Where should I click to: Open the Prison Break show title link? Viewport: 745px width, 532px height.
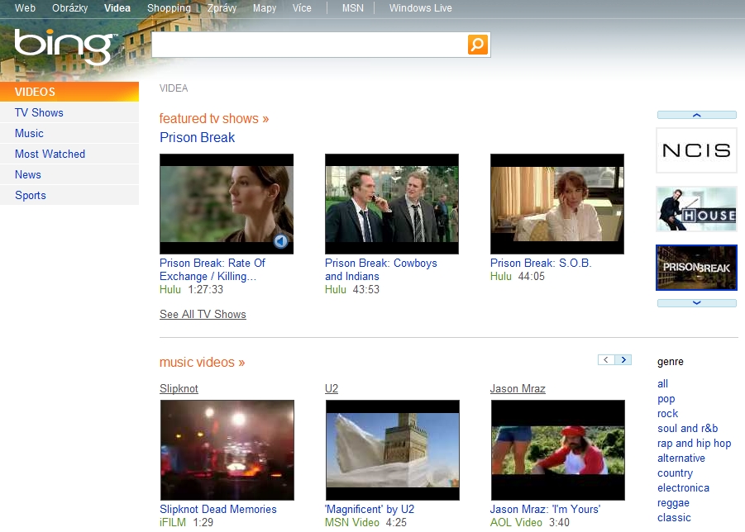click(x=197, y=138)
